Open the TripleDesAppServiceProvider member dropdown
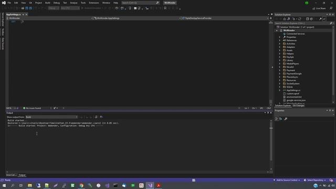The width and height of the screenshot is (336, 189). (x=225, y=18)
